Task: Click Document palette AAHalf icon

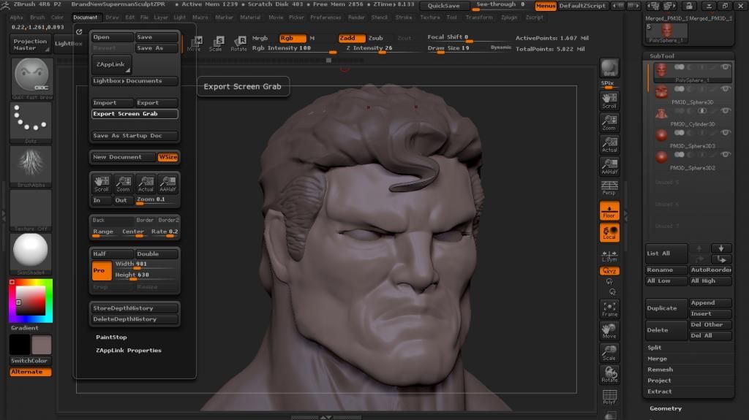Action: (168, 184)
